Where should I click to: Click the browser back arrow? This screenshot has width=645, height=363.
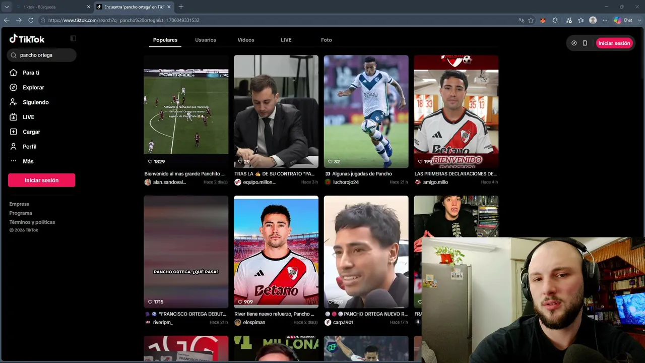7,20
